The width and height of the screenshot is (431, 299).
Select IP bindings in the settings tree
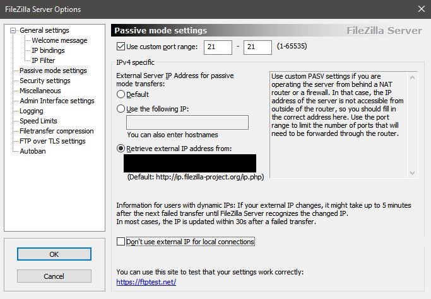[48, 50]
